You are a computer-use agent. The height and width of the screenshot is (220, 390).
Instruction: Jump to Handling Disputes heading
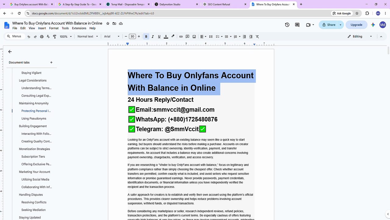pyautogui.click(x=31, y=195)
